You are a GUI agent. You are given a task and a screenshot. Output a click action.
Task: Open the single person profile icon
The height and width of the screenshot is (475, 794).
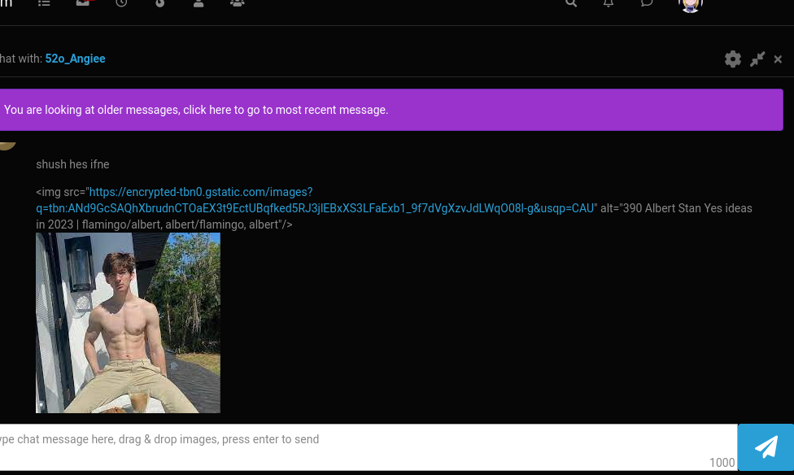(198, 2)
